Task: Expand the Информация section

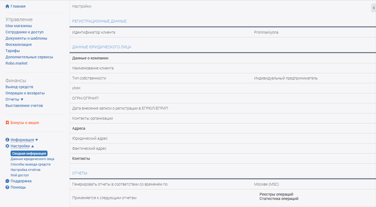Action: coord(37,140)
